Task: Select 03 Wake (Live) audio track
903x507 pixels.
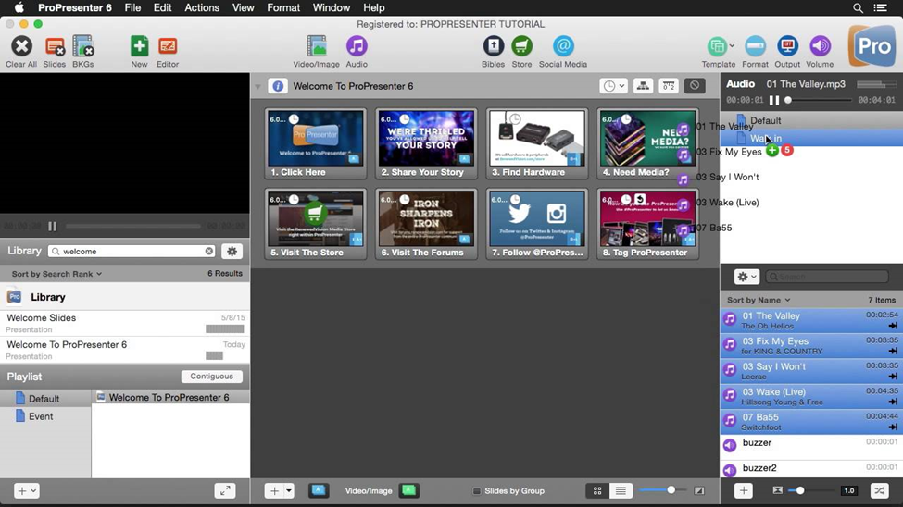Action: (811, 397)
